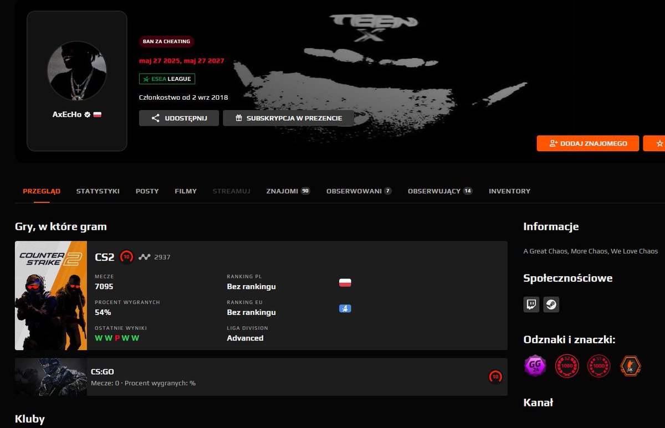Open the Obserwowani tab

click(x=359, y=191)
